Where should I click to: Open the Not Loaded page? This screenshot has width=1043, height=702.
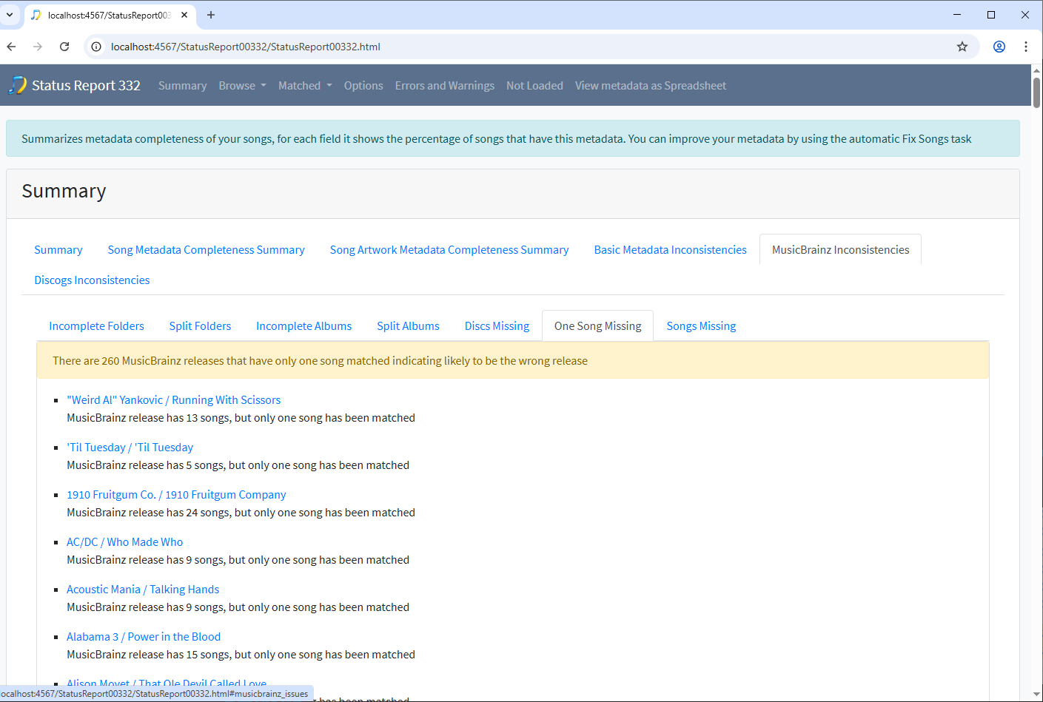[x=534, y=86]
